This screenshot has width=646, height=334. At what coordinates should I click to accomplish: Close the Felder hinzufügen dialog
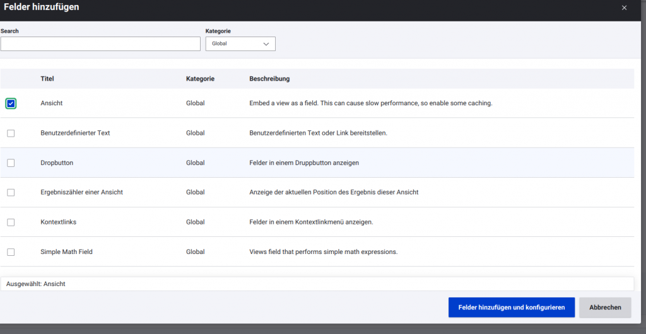click(624, 8)
